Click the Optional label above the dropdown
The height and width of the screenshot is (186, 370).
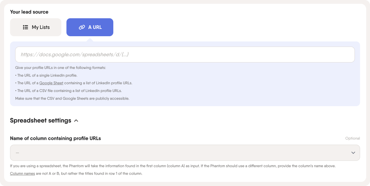352,138
